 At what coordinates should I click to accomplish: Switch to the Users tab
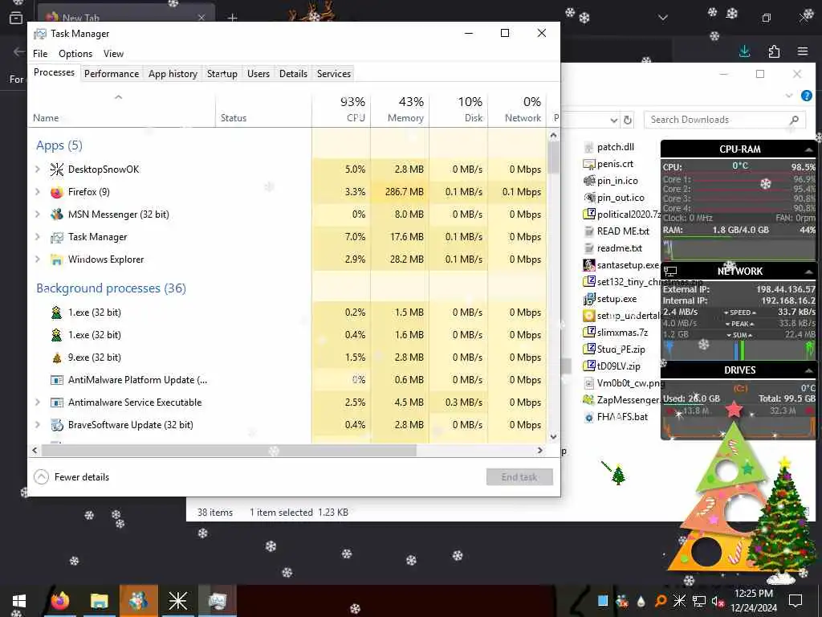click(258, 74)
